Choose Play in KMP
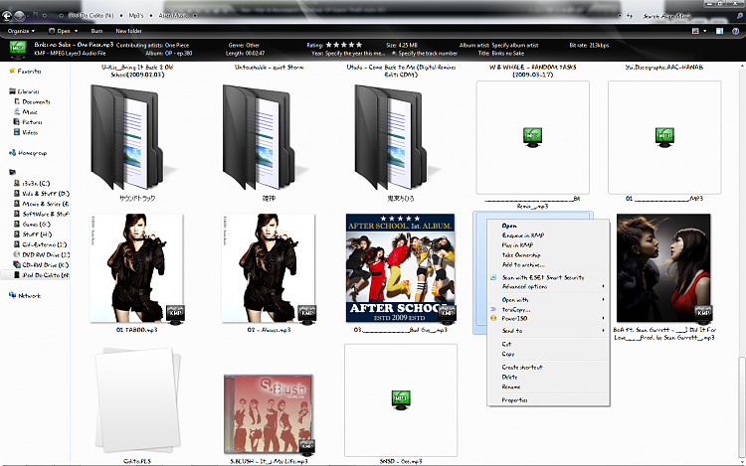This screenshot has width=746, height=466. coord(517,245)
